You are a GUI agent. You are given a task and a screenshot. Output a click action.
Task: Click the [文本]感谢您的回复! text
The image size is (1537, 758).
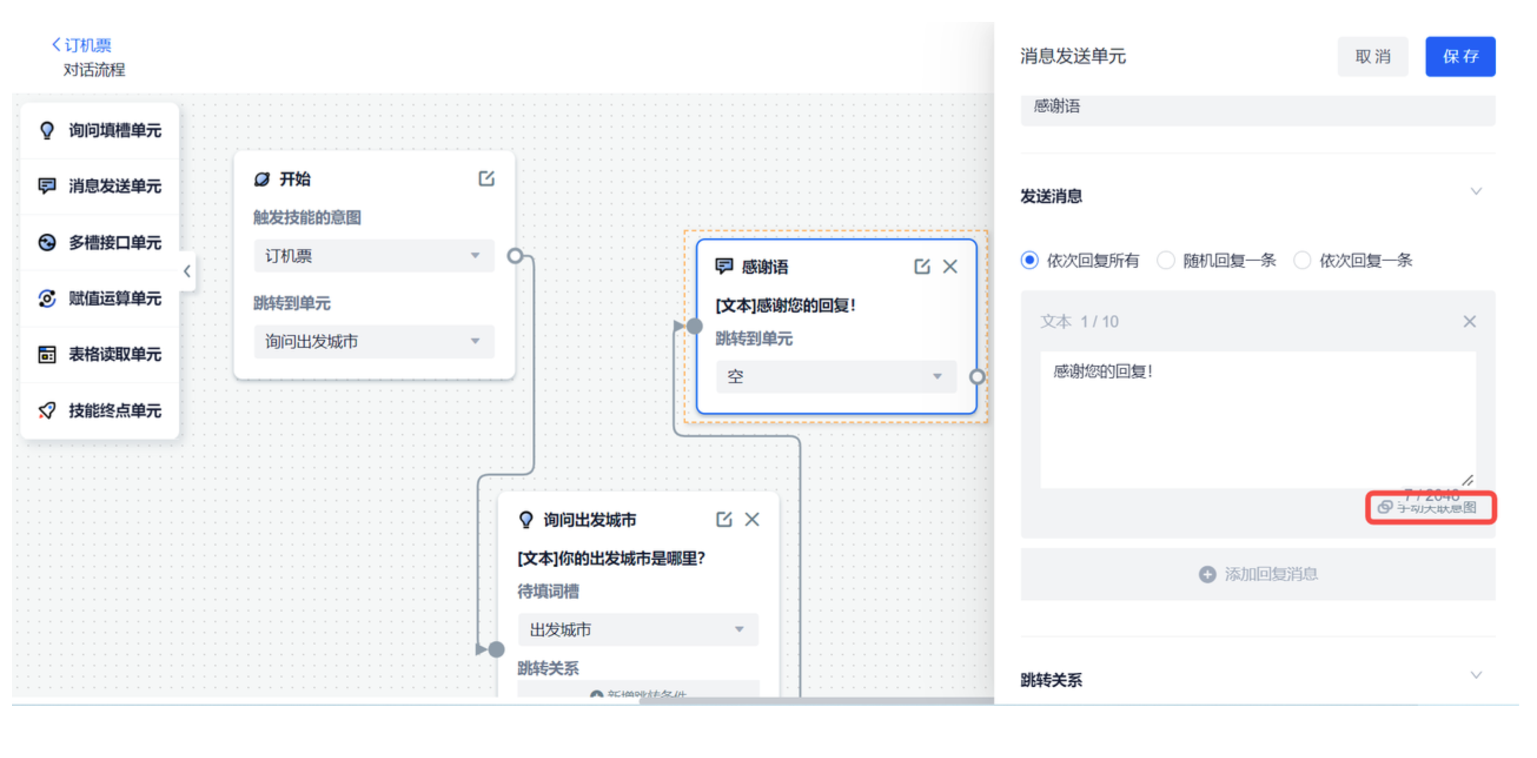(x=785, y=305)
